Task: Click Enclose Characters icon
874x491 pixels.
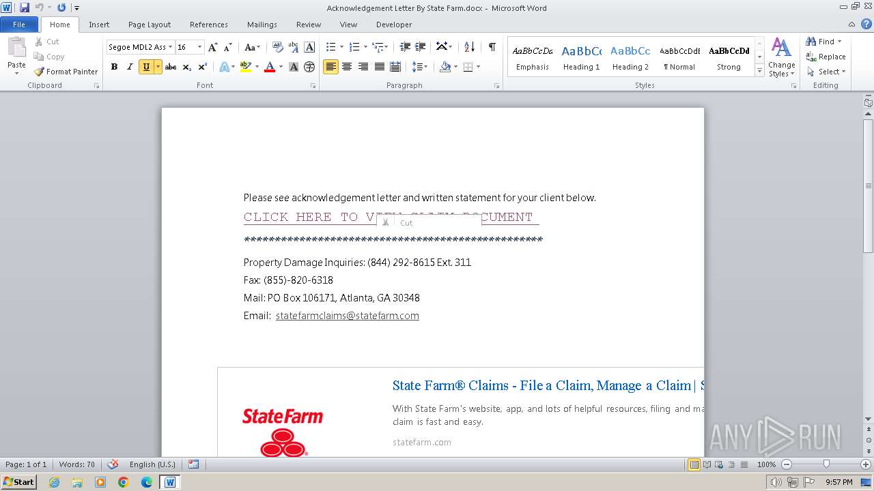Action: point(309,67)
